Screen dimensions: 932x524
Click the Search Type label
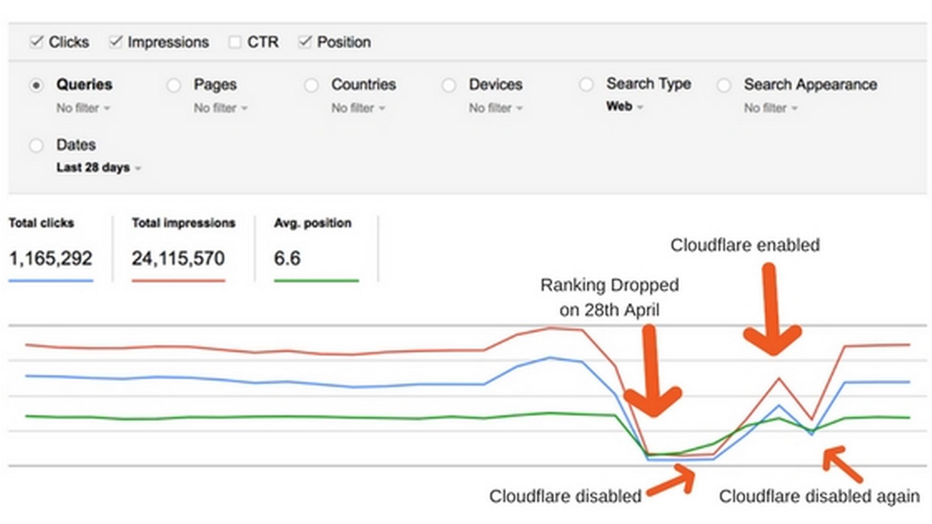649,84
